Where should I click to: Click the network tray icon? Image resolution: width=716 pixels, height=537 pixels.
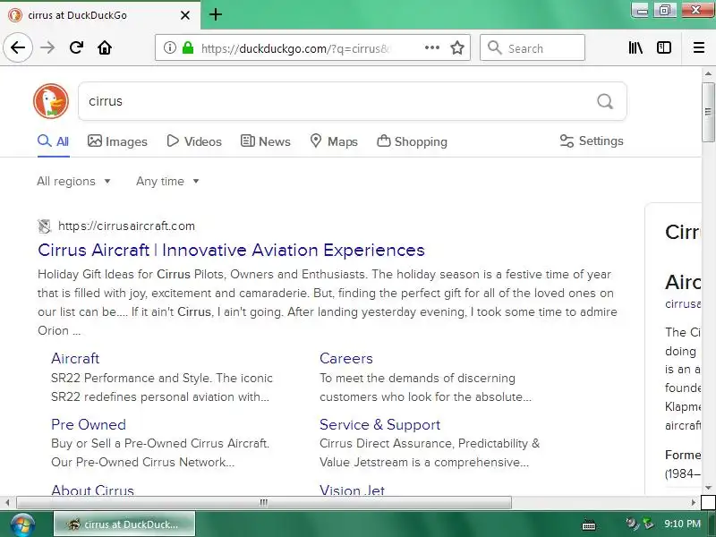648,524
